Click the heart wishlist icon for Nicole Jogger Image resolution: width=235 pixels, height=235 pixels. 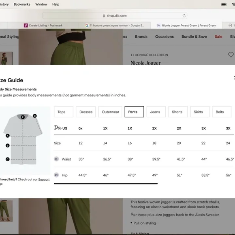coord(231,55)
